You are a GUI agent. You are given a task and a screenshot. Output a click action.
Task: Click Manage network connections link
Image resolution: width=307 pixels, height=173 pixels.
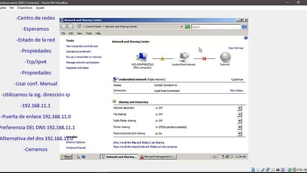[83, 62]
